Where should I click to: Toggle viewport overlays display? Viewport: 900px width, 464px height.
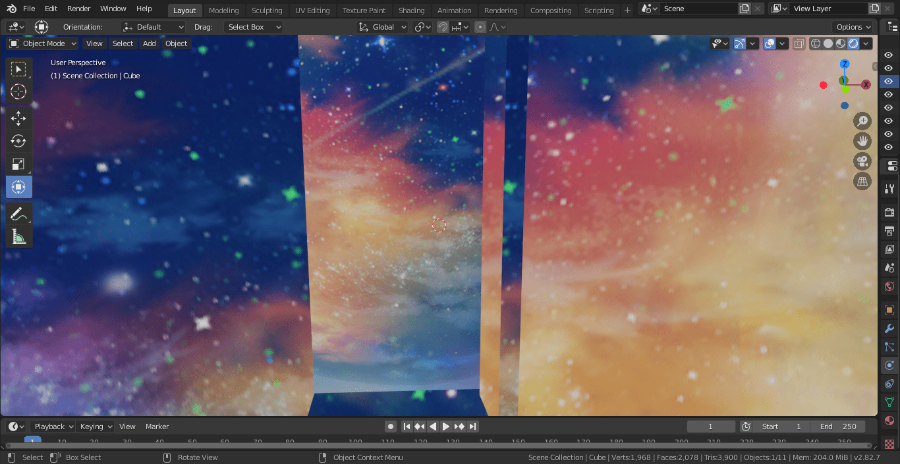[770, 43]
